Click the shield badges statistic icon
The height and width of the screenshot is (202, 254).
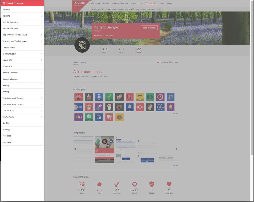click(x=152, y=184)
